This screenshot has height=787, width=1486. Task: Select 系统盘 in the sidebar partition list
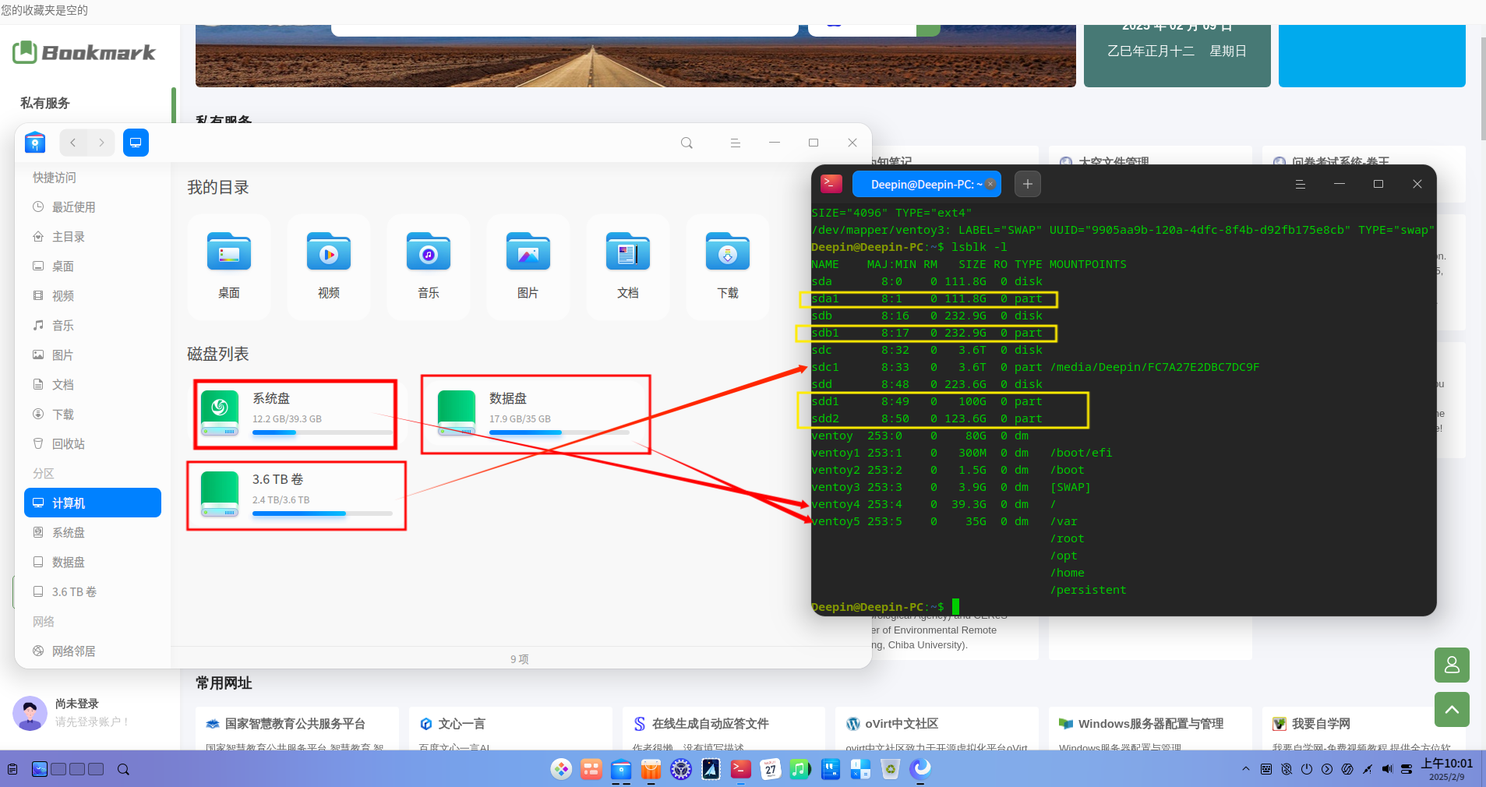click(x=93, y=533)
